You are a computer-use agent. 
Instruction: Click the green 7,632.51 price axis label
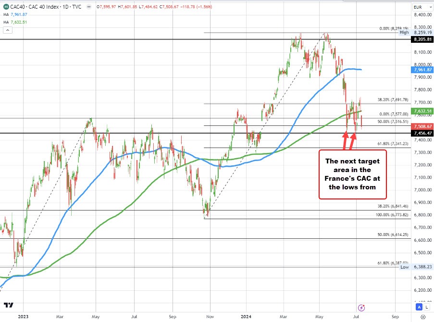[x=422, y=111]
